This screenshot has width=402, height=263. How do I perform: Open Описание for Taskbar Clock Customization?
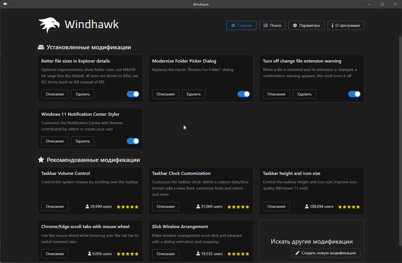point(166,206)
